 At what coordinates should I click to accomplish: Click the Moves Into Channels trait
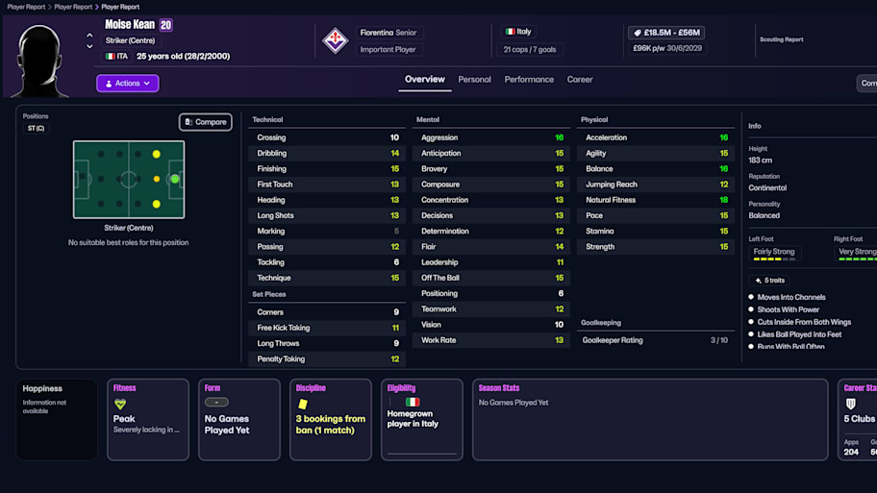[x=790, y=297]
